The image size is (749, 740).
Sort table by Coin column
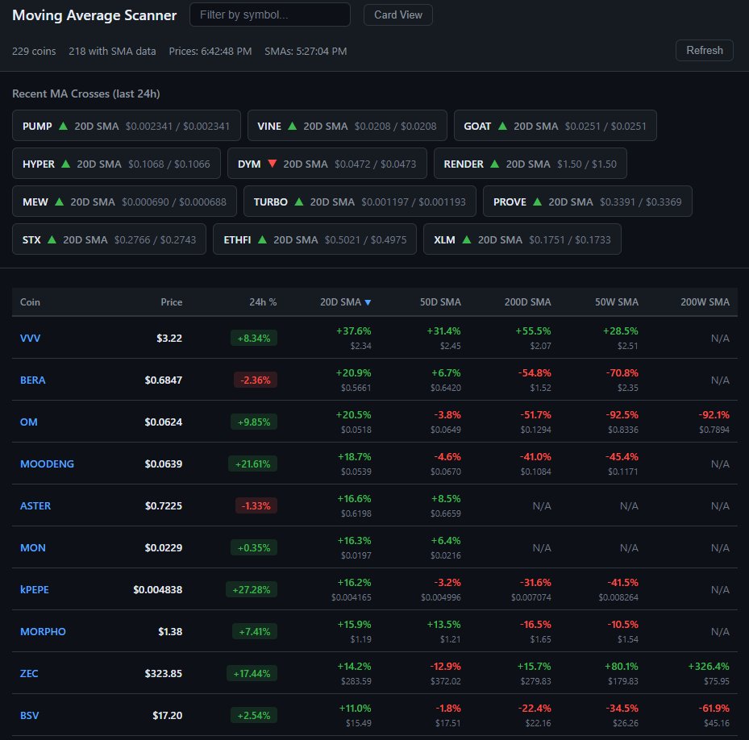(30, 302)
